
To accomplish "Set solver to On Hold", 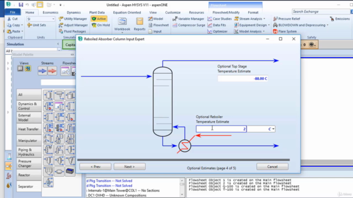I will click(x=101, y=25).
